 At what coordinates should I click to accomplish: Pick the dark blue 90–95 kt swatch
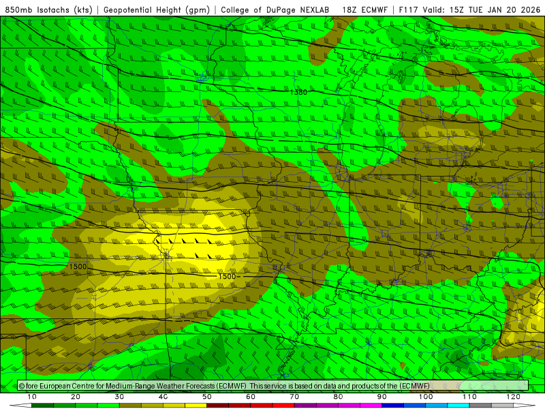click(x=393, y=406)
